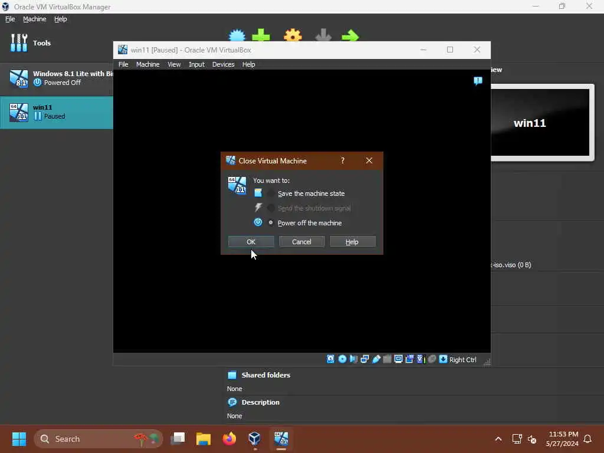Click the mouse integration status icon

coord(432,359)
